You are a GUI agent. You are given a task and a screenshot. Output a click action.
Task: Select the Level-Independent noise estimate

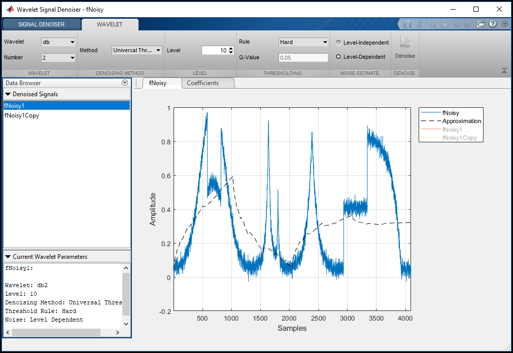pyautogui.click(x=338, y=43)
